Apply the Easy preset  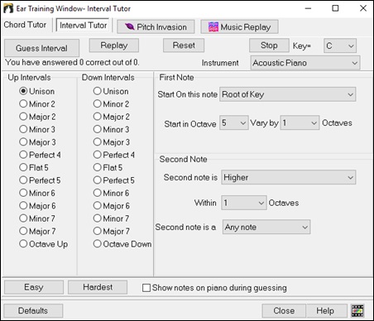34,287
